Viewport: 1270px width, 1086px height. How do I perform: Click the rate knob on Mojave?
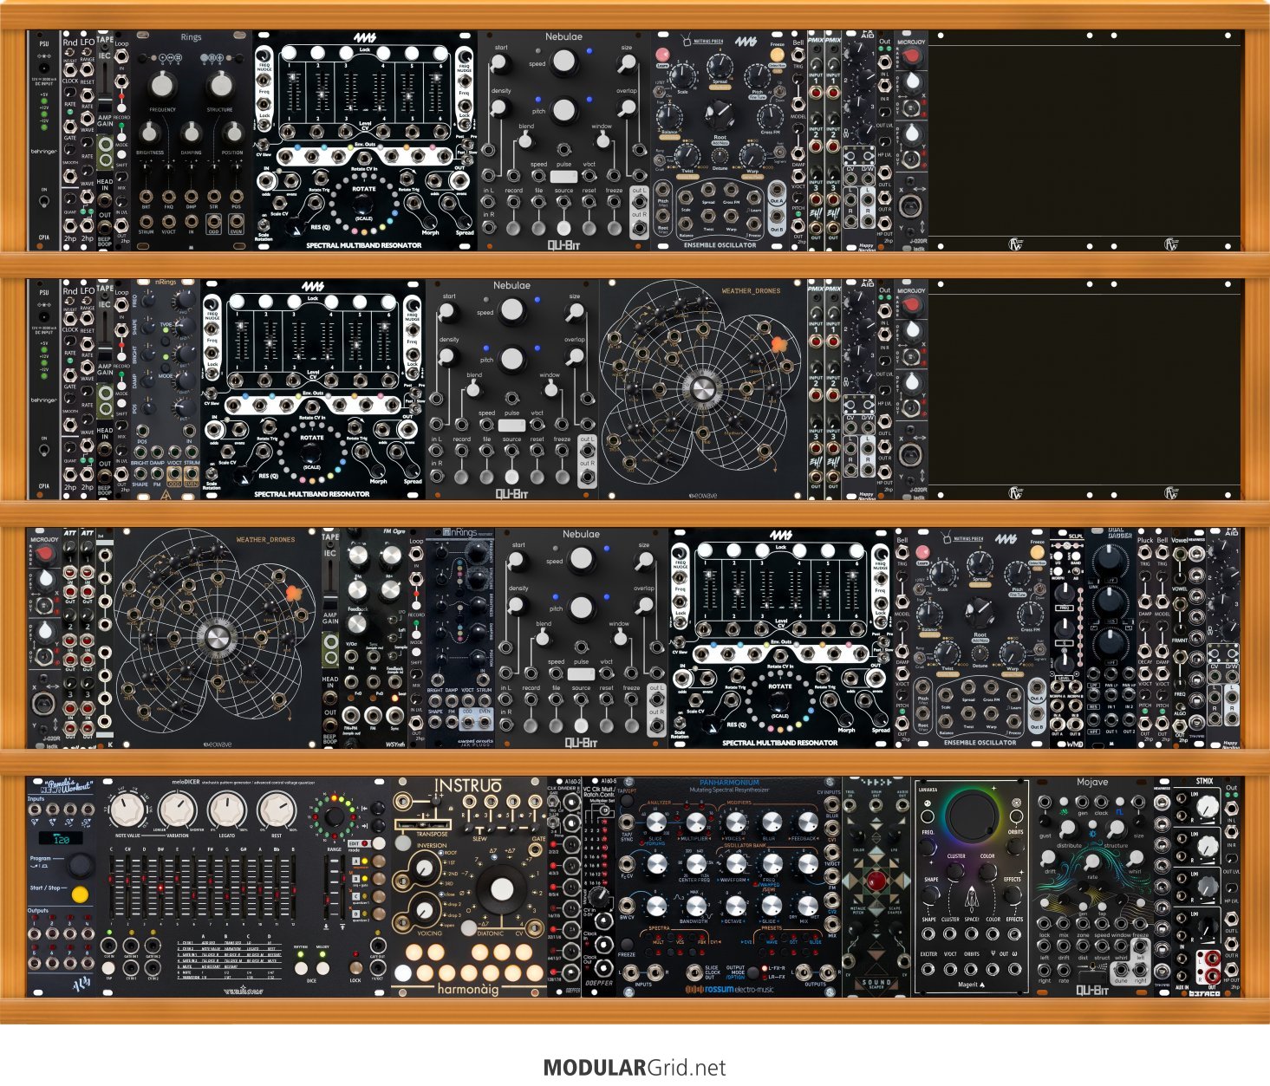point(1092,862)
